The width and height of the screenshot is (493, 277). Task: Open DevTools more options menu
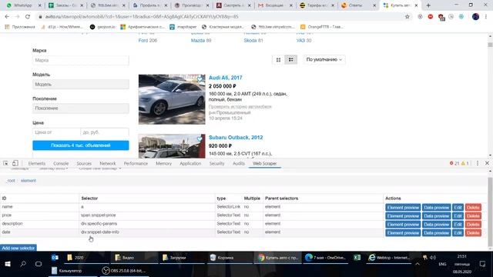[x=478, y=163]
